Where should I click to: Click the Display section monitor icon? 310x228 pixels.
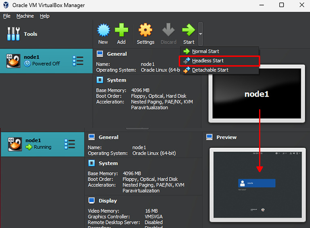[x=92, y=201]
